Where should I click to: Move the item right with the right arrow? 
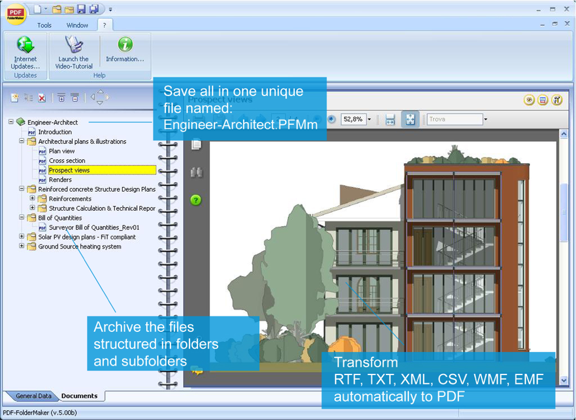pos(108,97)
